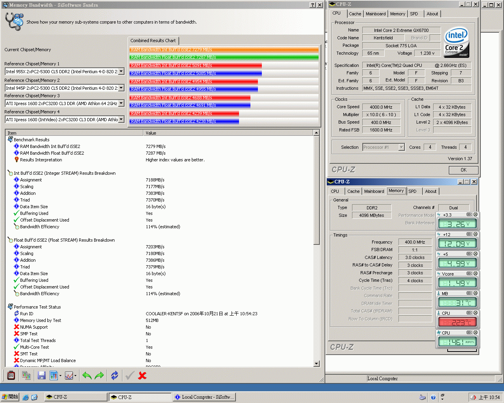Close the CPU fan RPM widget

pos(475,333)
